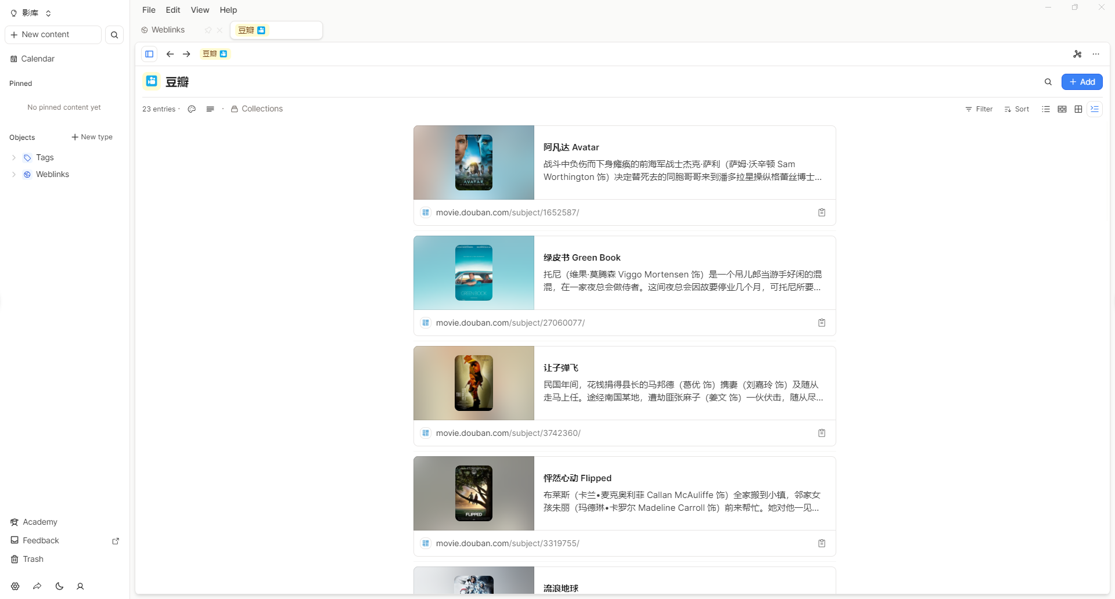Switch to the plain list view
The width and height of the screenshot is (1115, 599).
[1045, 109]
